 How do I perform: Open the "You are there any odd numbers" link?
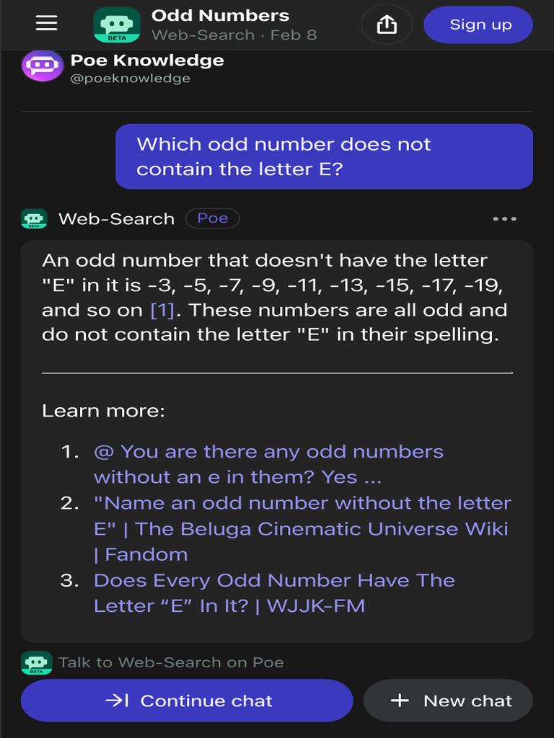[268, 464]
